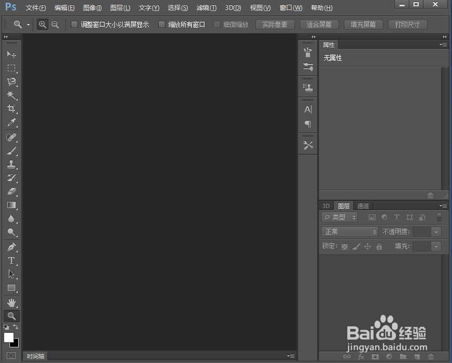Click the foreground color swatch
This screenshot has width=452, height=363.
tap(8, 338)
